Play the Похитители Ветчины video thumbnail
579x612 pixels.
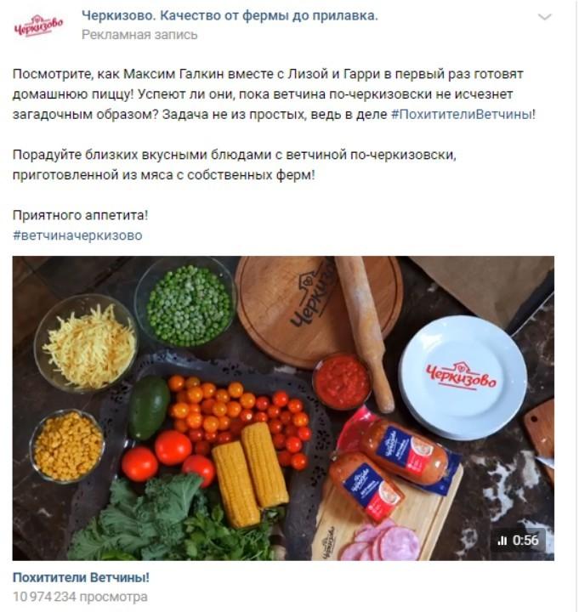click(283, 408)
